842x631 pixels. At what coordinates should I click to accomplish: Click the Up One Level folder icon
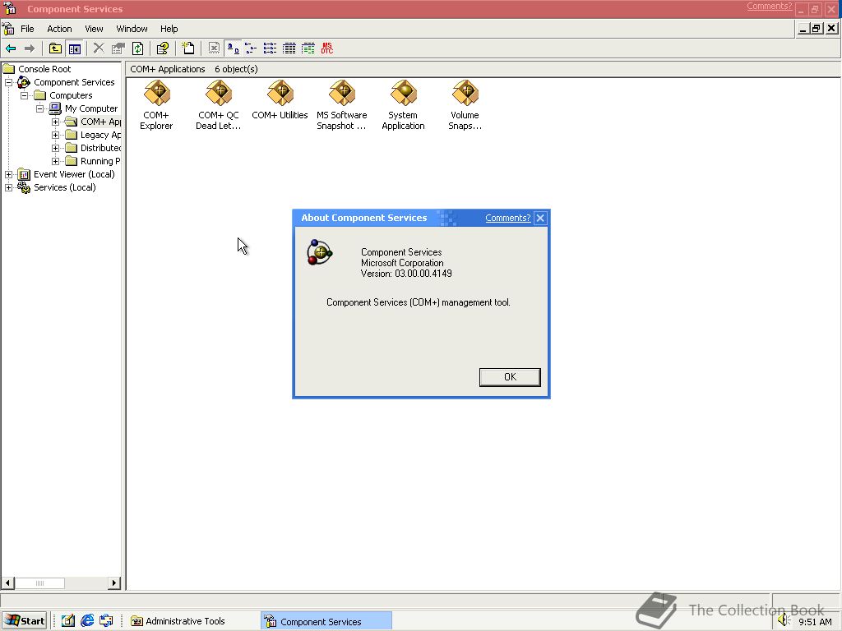55,48
